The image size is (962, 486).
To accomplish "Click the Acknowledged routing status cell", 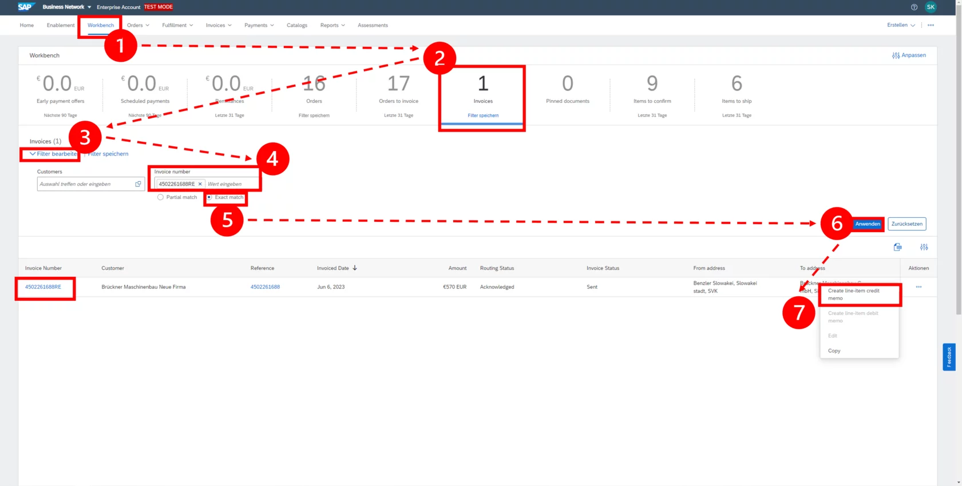I will [x=497, y=287].
